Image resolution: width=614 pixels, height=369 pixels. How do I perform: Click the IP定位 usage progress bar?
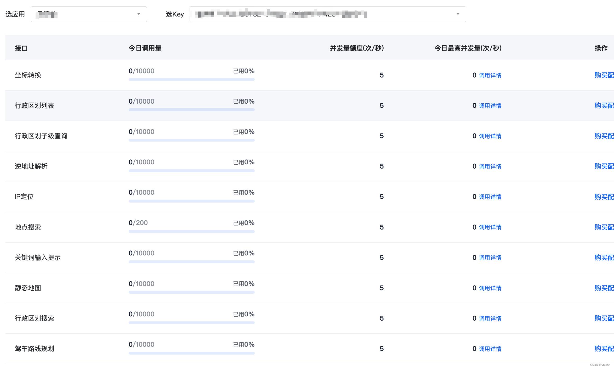pos(191,201)
